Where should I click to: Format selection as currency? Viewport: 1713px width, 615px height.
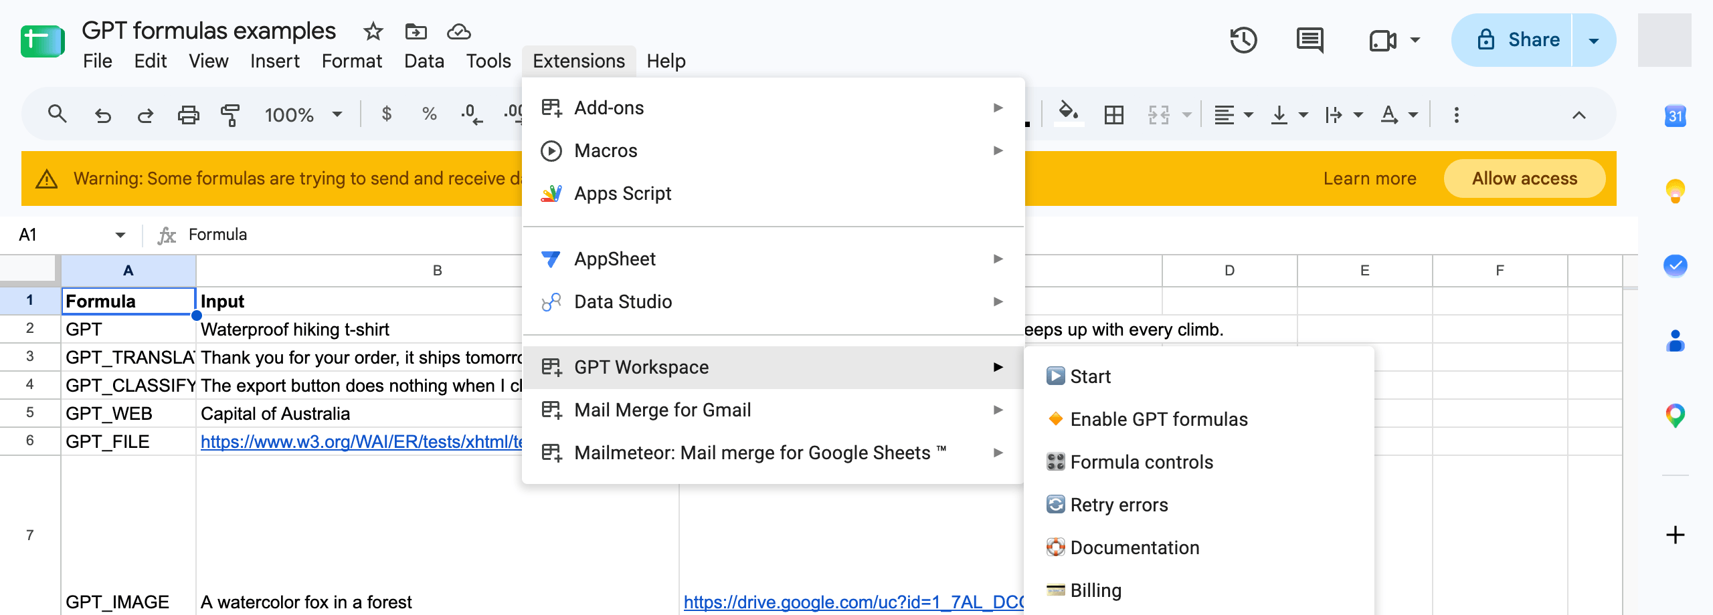386,114
